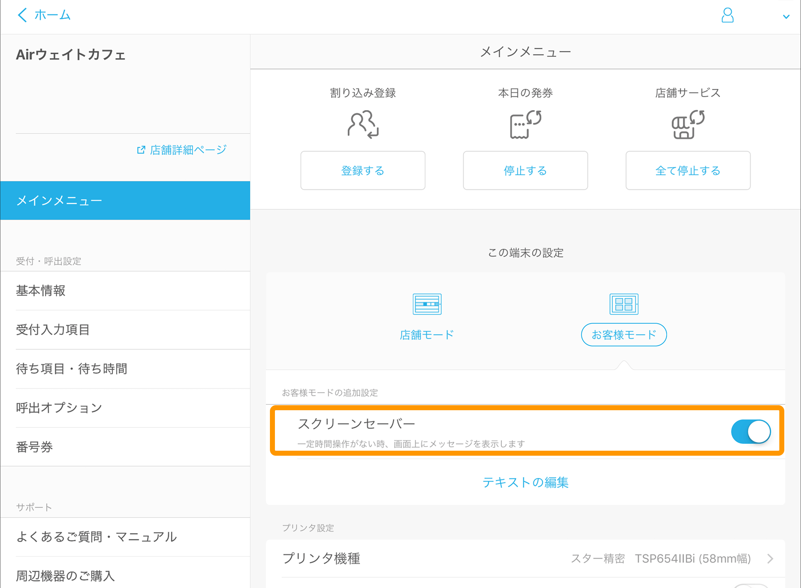Expand the top-right account dropdown chevron
The image size is (801, 588).
(x=786, y=17)
